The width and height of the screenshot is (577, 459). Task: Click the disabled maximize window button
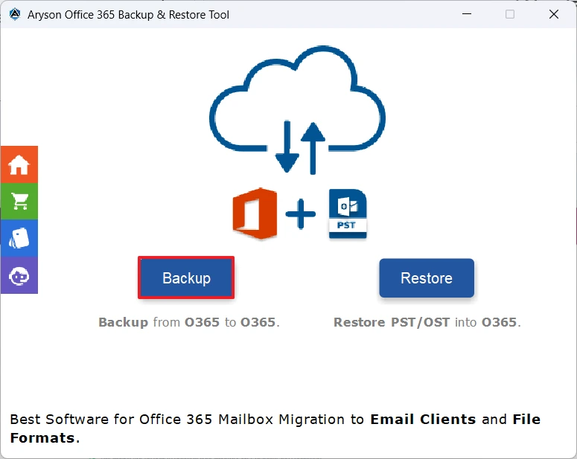pyautogui.click(x=510, y=14)
